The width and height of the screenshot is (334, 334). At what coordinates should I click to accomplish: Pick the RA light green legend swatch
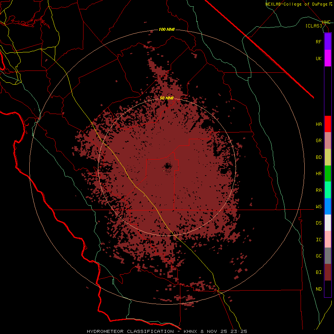pyautogui.click(x=328, y=190)
